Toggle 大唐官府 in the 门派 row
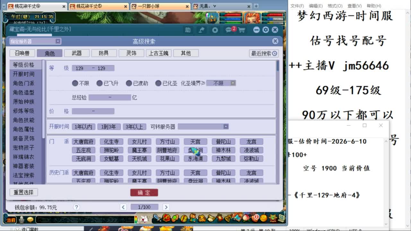The height and width of the screenshot is (231, 411). [83, 141]
